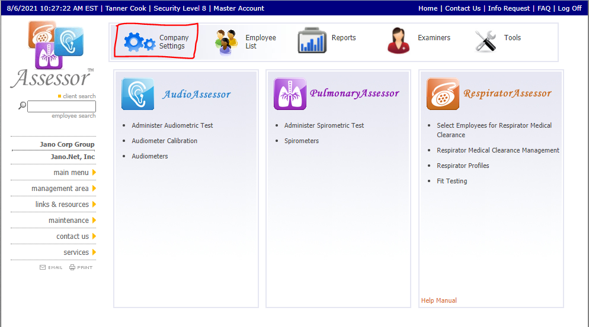This screenshot has height=327, width=589.
Task: Open the Tools label
Action: click(513, 37)
